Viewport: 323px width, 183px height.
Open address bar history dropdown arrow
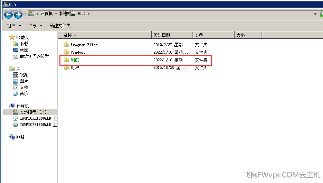315,14
